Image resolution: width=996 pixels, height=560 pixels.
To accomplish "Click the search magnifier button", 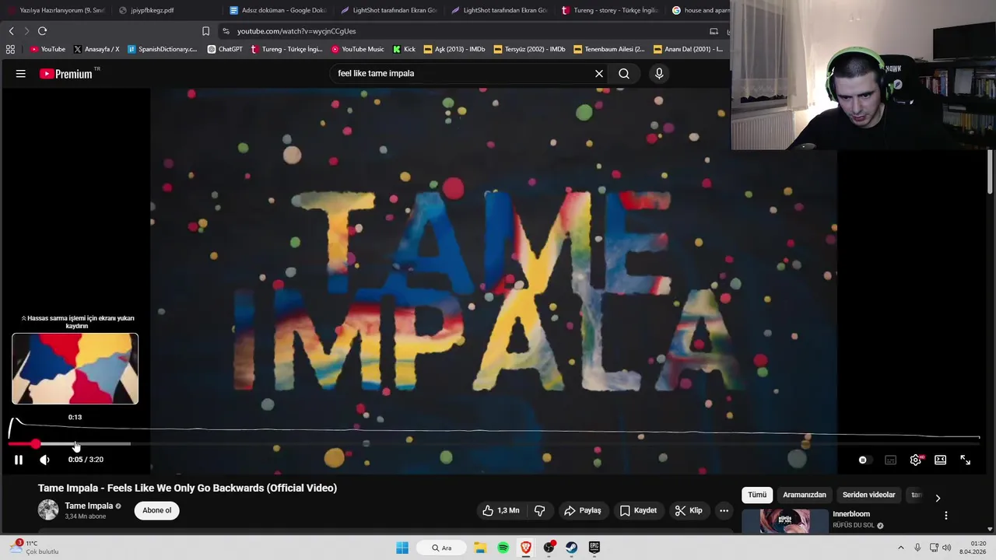I will click(x=624, y=74).
